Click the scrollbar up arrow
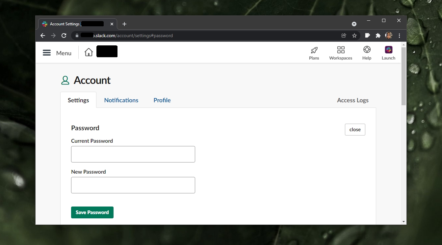This screenshot has height=245, width=442. point(404,44)
